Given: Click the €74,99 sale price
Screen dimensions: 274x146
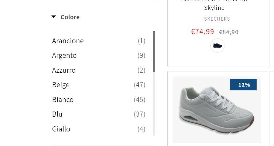Looking at the screenshot, I should pos(202,32).
